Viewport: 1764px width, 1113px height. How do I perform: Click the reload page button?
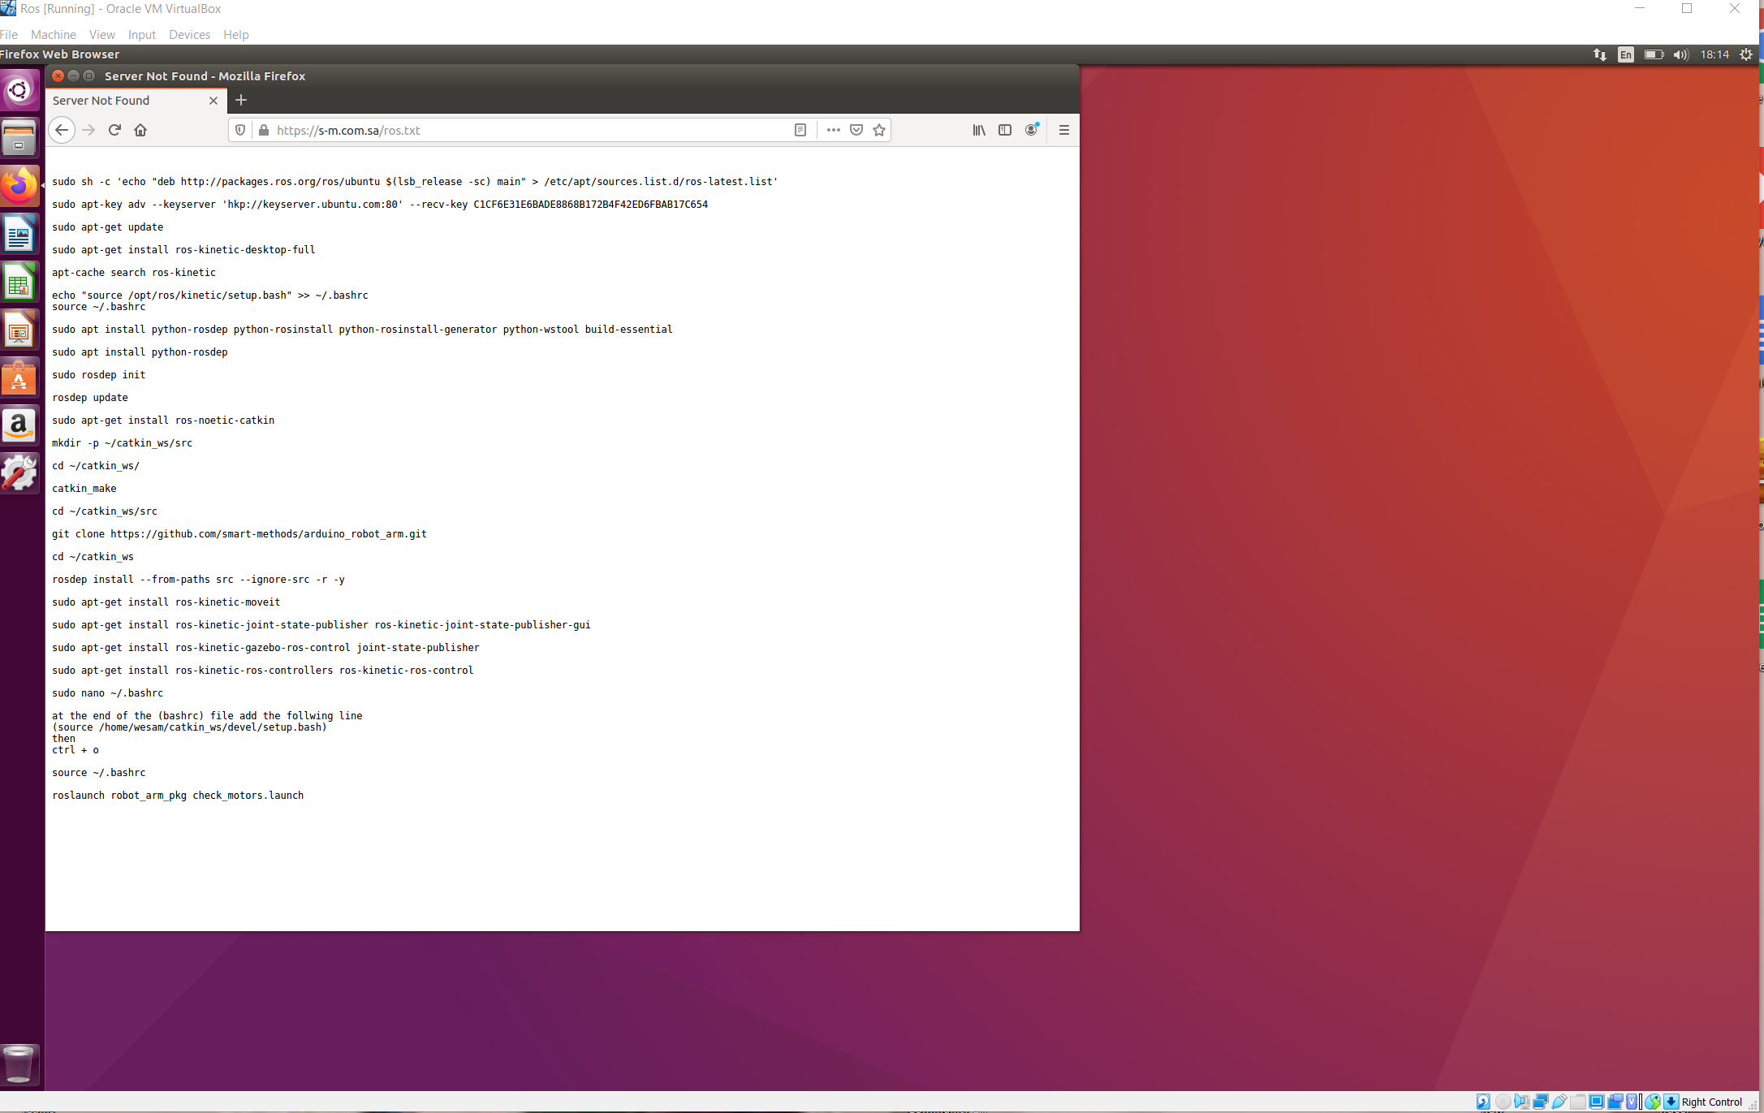coord(114,130)
